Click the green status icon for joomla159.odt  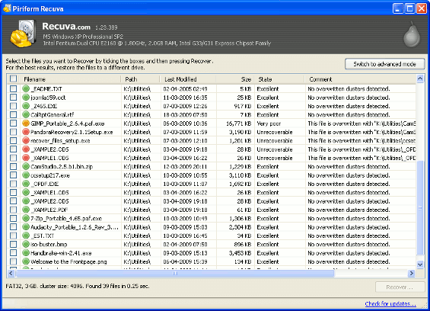[x=26, y=98]
